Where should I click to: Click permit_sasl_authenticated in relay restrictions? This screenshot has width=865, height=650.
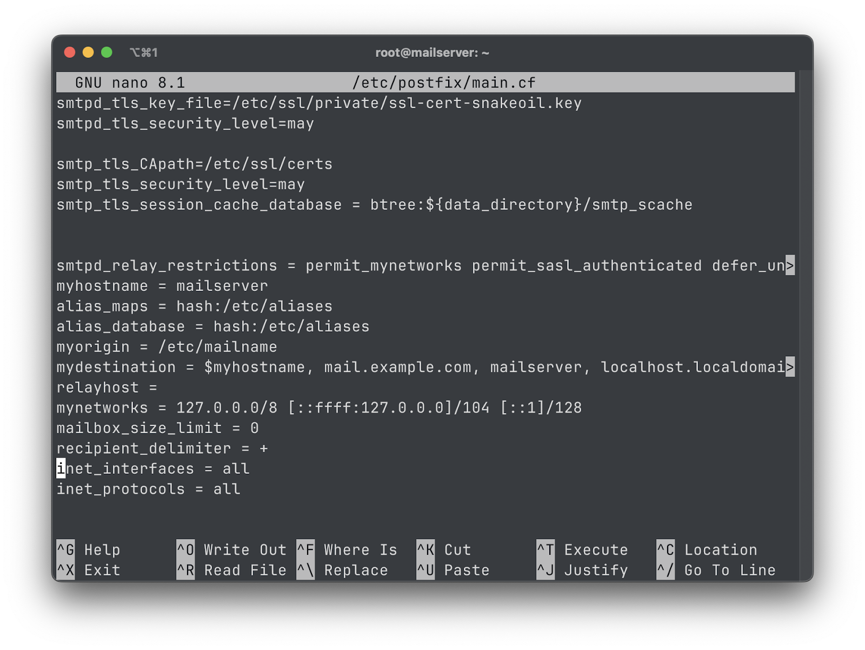[587, 266]
